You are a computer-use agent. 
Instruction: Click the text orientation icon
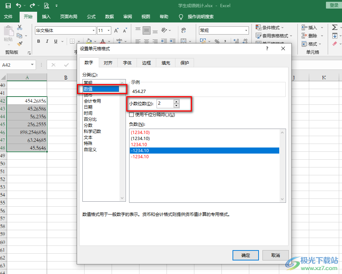point(164,30)
